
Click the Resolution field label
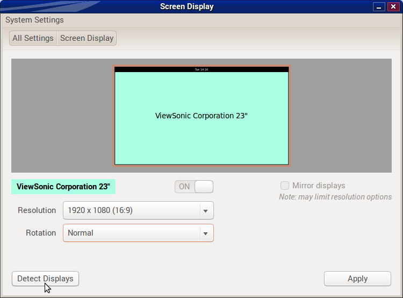point(37,210)
